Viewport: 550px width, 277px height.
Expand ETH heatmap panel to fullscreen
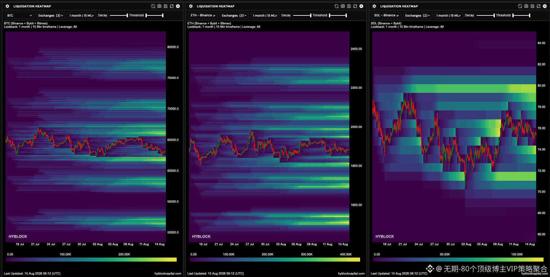(355, 6)
